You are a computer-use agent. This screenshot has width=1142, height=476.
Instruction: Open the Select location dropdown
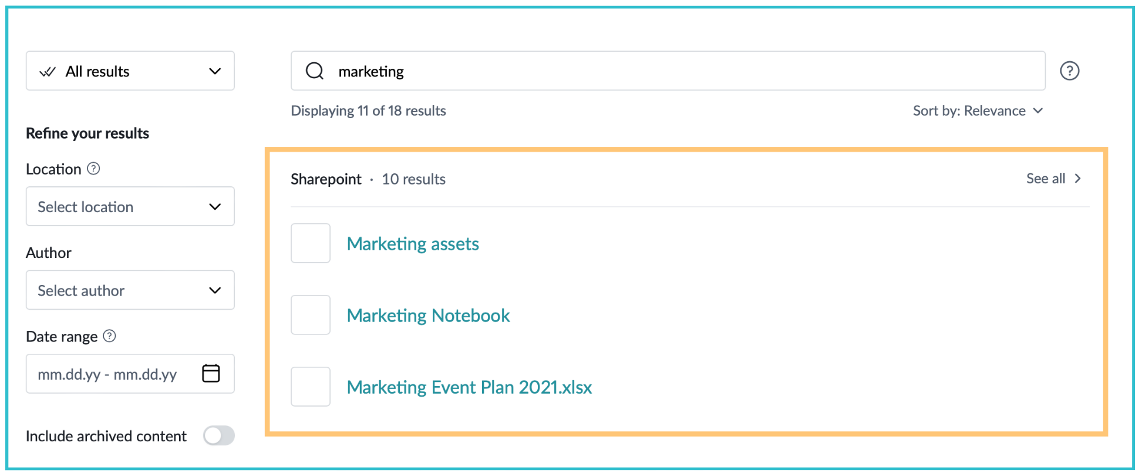tap(130, 207)
